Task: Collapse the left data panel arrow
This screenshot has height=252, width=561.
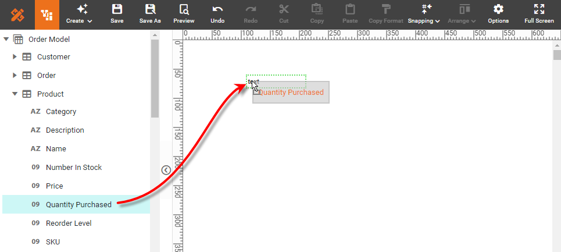Action: (x=166, y=170)
